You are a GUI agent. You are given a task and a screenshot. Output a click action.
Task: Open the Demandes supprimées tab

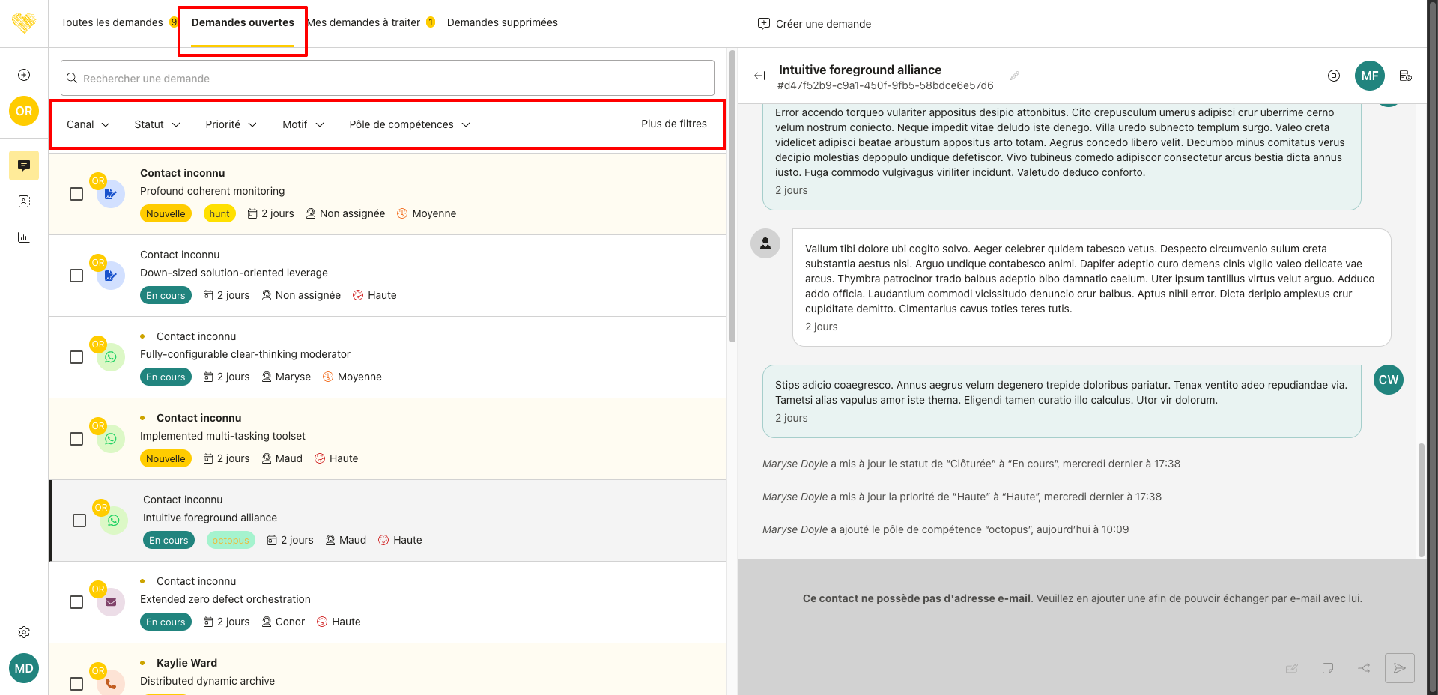(502, 22)
